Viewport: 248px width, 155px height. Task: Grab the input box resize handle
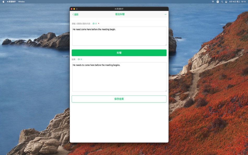166,45
